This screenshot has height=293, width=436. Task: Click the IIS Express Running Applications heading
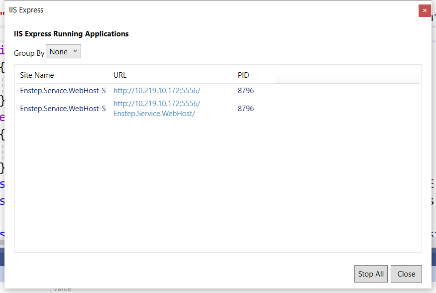[71, 34]
